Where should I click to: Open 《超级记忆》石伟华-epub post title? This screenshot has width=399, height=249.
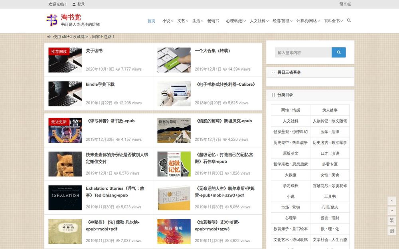[x=224, y=158]
